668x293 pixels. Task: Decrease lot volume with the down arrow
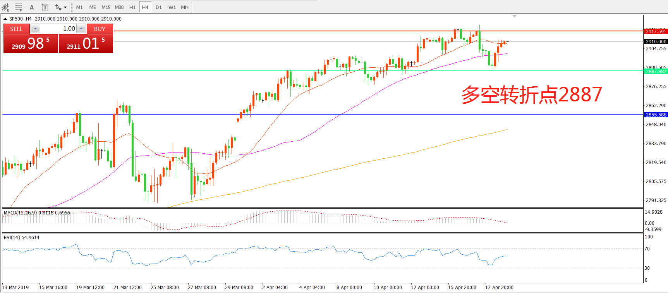pyautogui.click(x=35, y=29)
